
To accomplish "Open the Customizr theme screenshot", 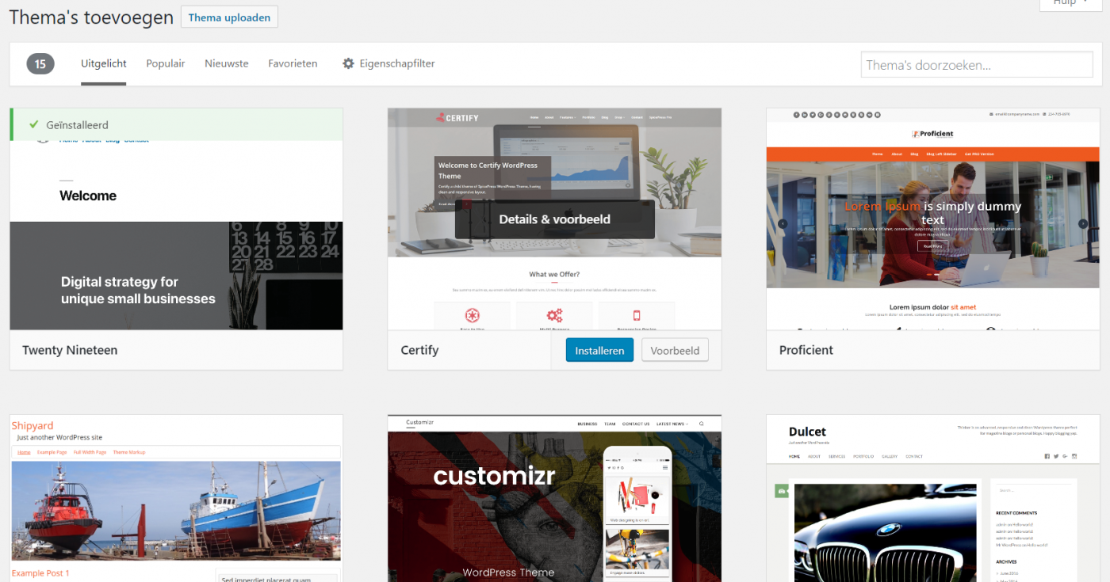I will [555, 498].
